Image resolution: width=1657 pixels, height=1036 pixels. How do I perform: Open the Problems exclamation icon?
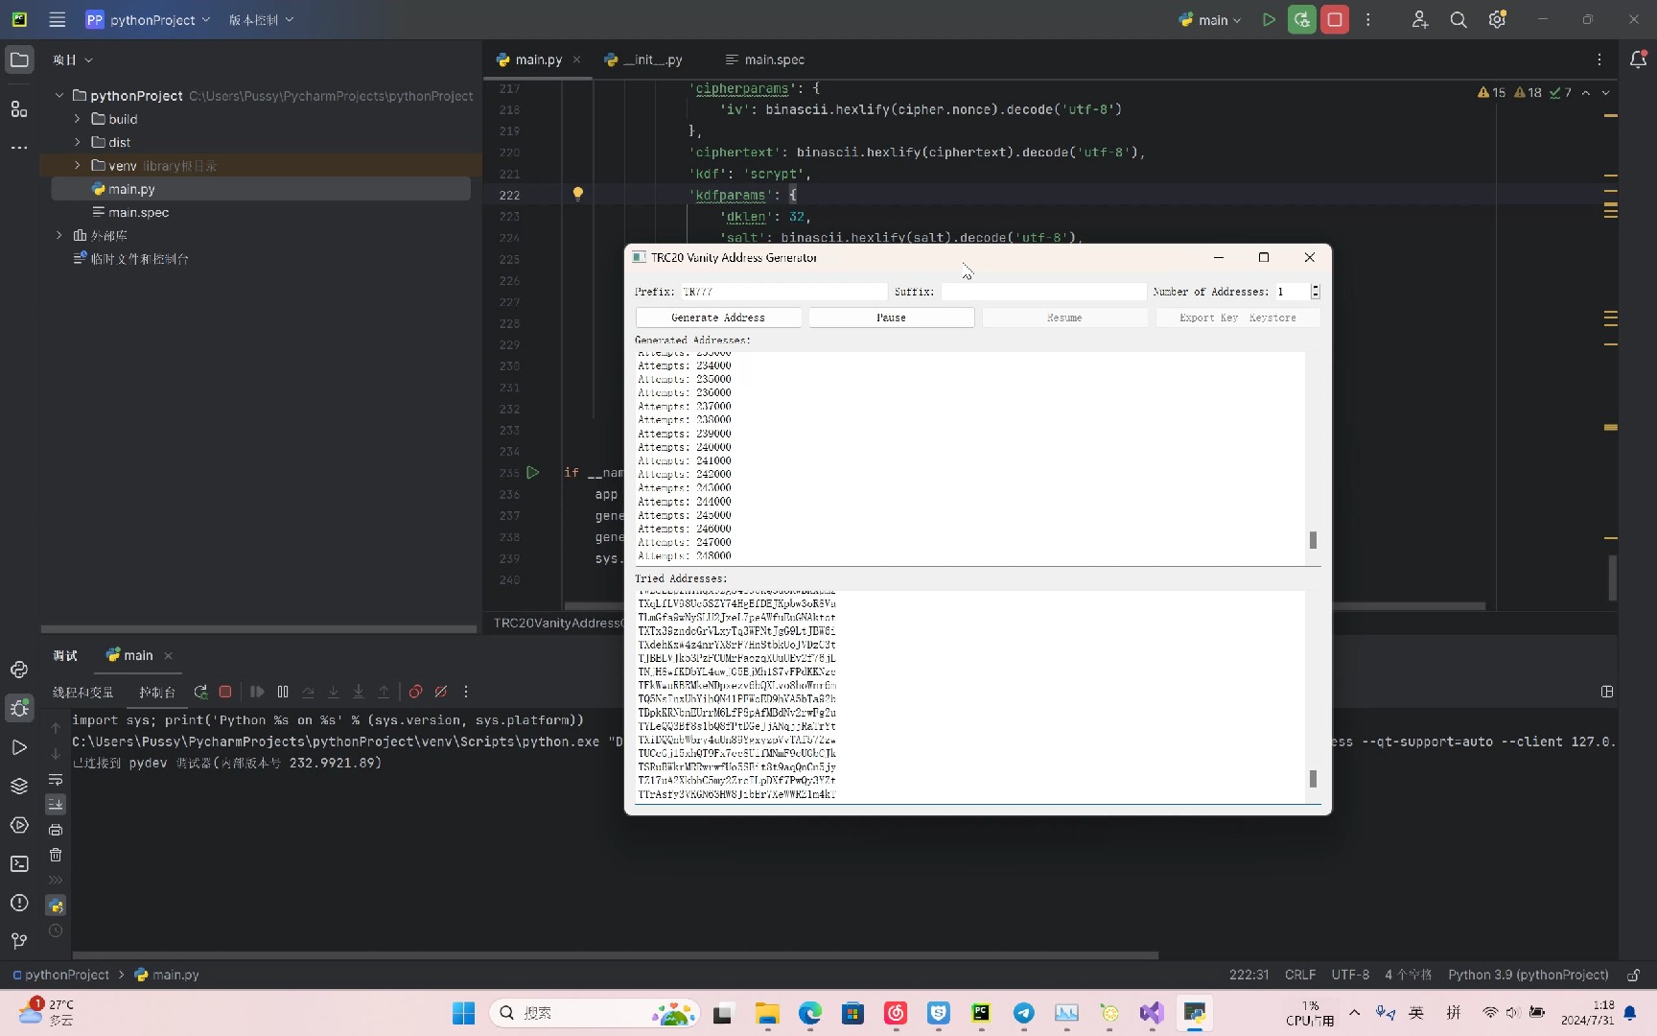coord(19,903)
